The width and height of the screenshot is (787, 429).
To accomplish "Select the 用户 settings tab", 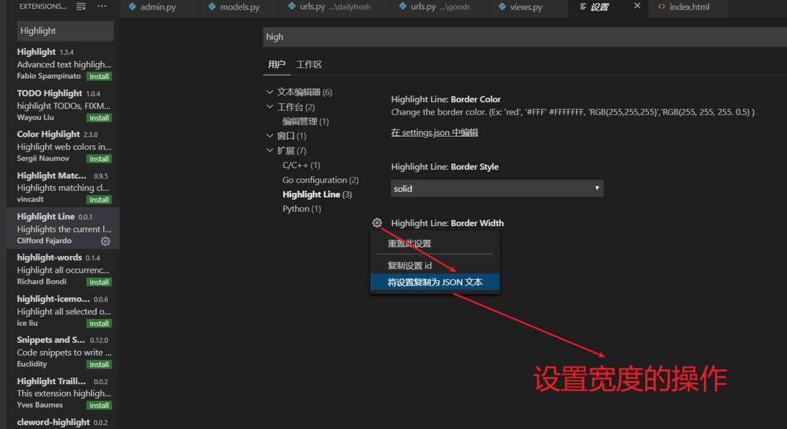I will pyautogui.click(x=277, y=64).
